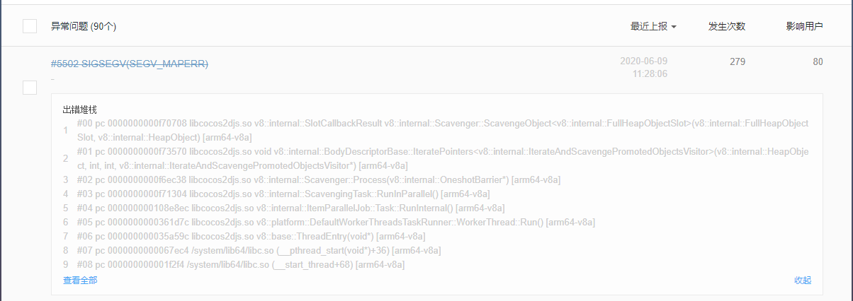853x301 pixels.
Task: Click the occurrence count 279
Action: point(738,62)
